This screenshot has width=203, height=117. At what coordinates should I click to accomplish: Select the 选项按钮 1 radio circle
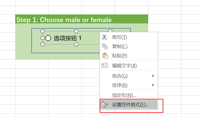[x=48, y=38]
